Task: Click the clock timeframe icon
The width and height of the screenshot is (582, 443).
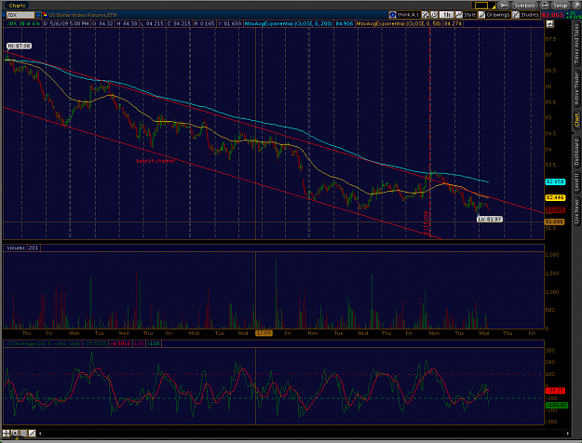Action: 434,15
